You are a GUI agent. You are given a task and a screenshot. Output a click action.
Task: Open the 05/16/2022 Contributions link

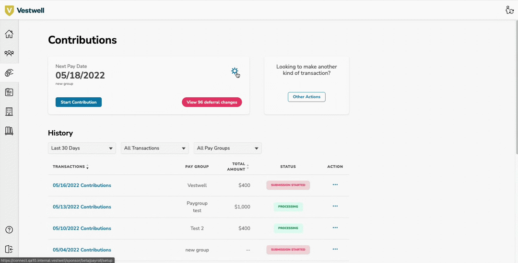click(x=82, y=185)
